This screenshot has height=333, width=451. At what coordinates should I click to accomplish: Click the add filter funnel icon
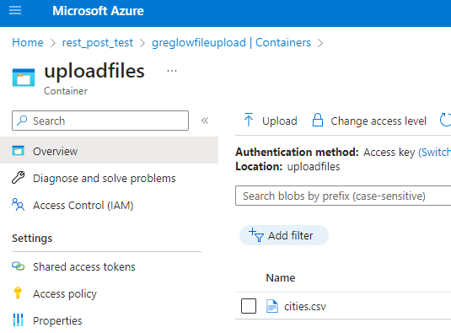tap(256, 235)
